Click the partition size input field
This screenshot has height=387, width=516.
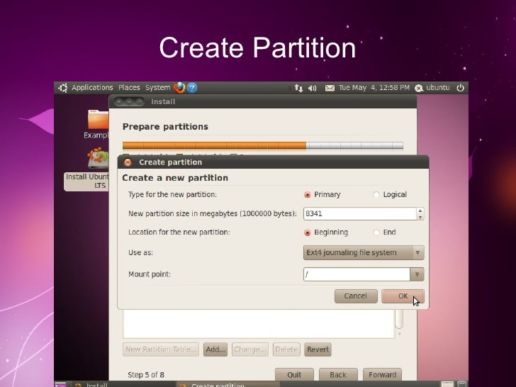pos(359,213)
